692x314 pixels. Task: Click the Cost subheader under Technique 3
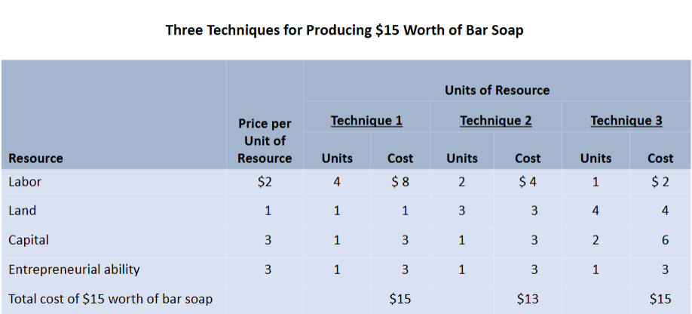tap(660, 159)
